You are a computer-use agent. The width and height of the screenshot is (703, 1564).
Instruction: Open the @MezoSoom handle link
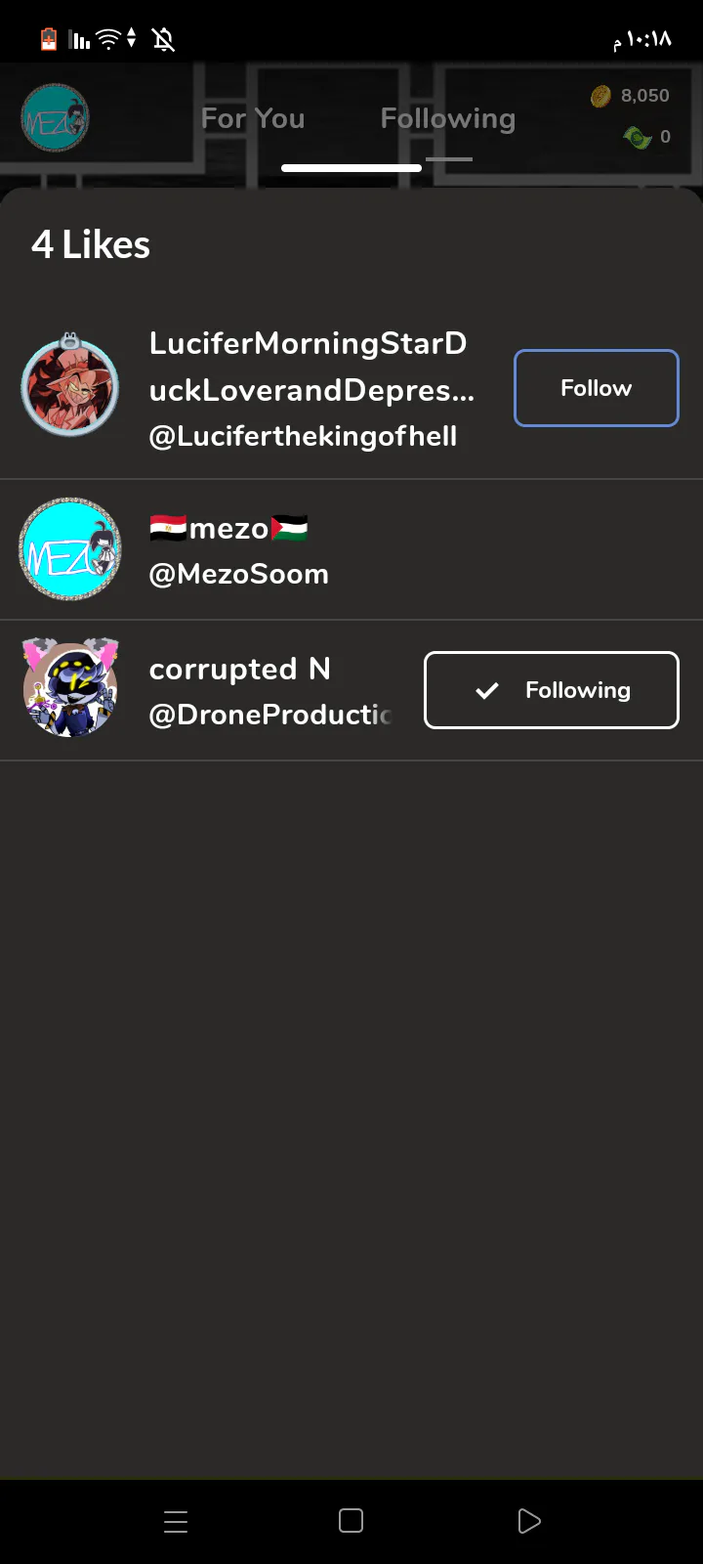point(238,574)
